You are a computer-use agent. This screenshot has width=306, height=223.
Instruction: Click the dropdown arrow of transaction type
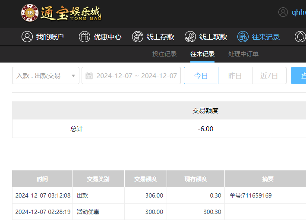[x=73, y=75]
